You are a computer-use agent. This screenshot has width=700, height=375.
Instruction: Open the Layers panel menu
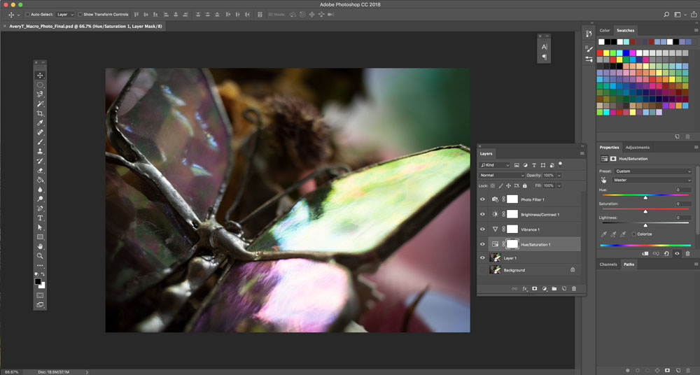click(582, 154)
